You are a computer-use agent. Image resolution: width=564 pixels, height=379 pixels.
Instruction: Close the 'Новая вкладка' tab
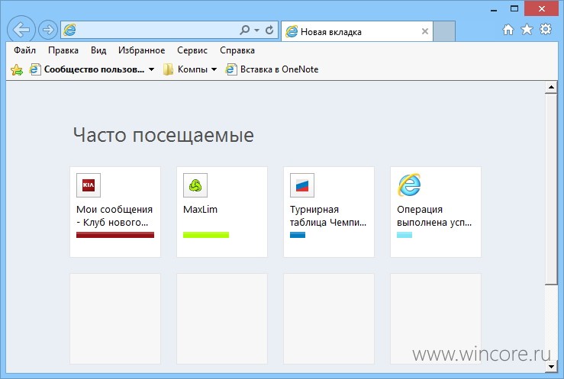(x=425, y=31)
